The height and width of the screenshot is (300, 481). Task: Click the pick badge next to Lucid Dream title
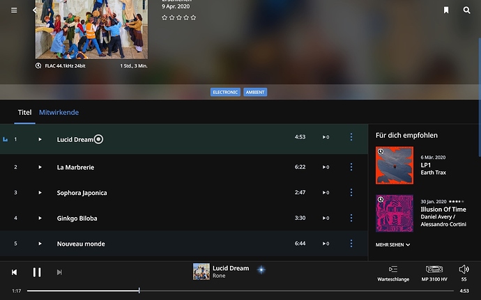tap(98, 139)
